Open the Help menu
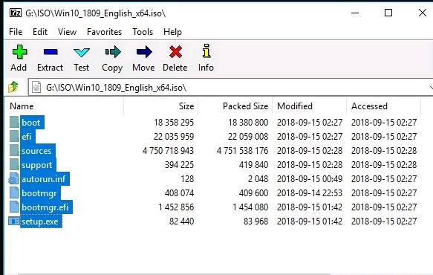The image size is (433, 275). (x=172, y=32)
